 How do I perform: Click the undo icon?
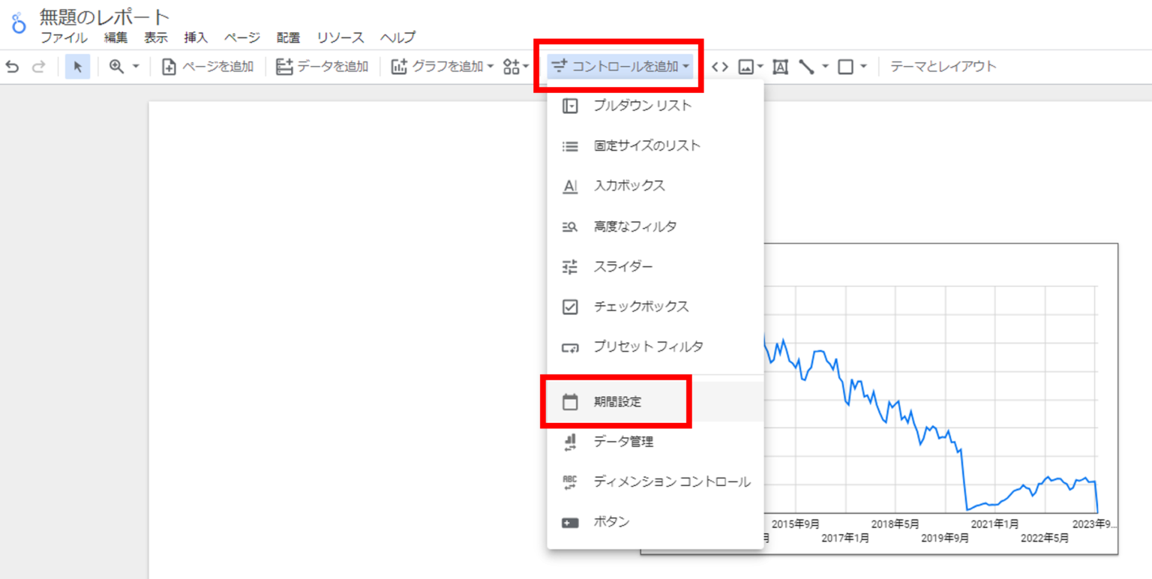click(x=13, y=66)
